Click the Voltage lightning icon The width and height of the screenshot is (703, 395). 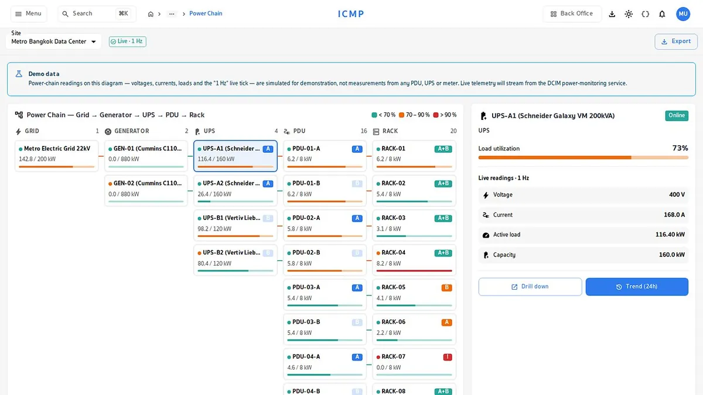tap(486, 195)
